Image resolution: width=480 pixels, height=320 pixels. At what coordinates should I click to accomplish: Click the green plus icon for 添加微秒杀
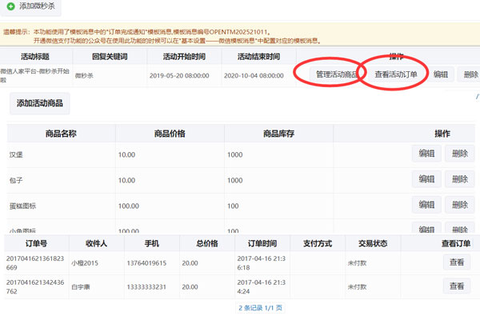(x=10, y=6)
